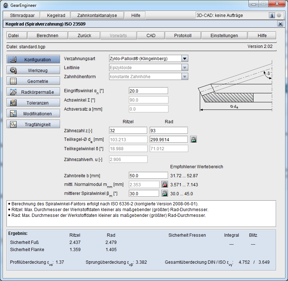288x281 pixels.
Task: Click the Hilfe button next to Einstellungen
Action: [262, 35]
